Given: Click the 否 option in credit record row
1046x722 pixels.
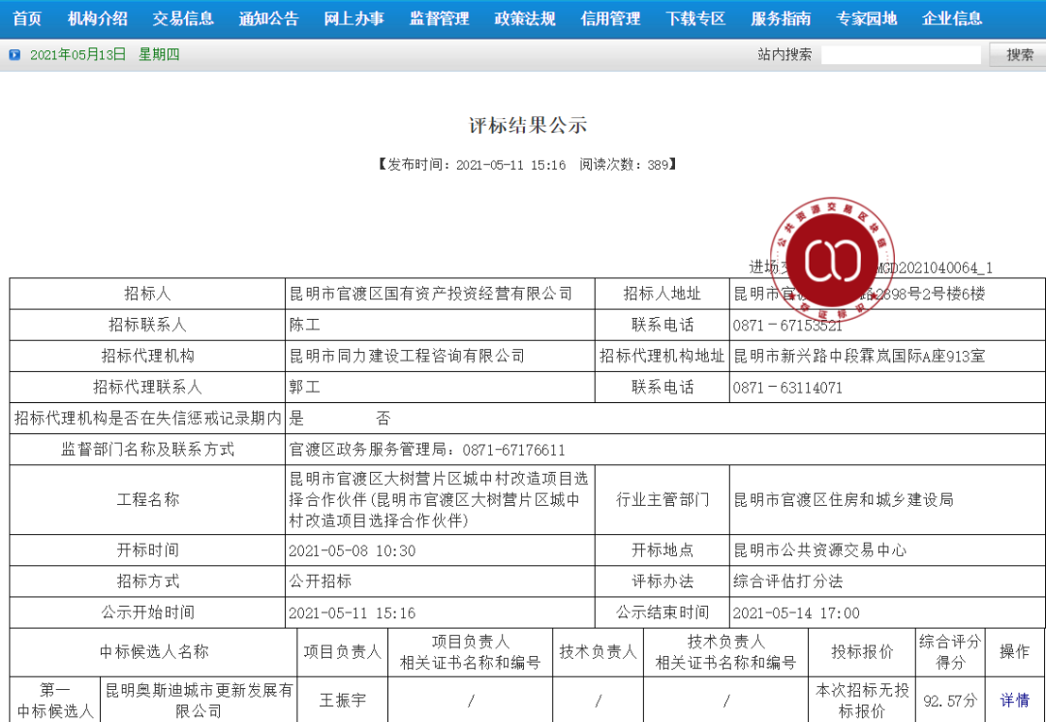Looking at the screenshot, I should click(383, 419).
